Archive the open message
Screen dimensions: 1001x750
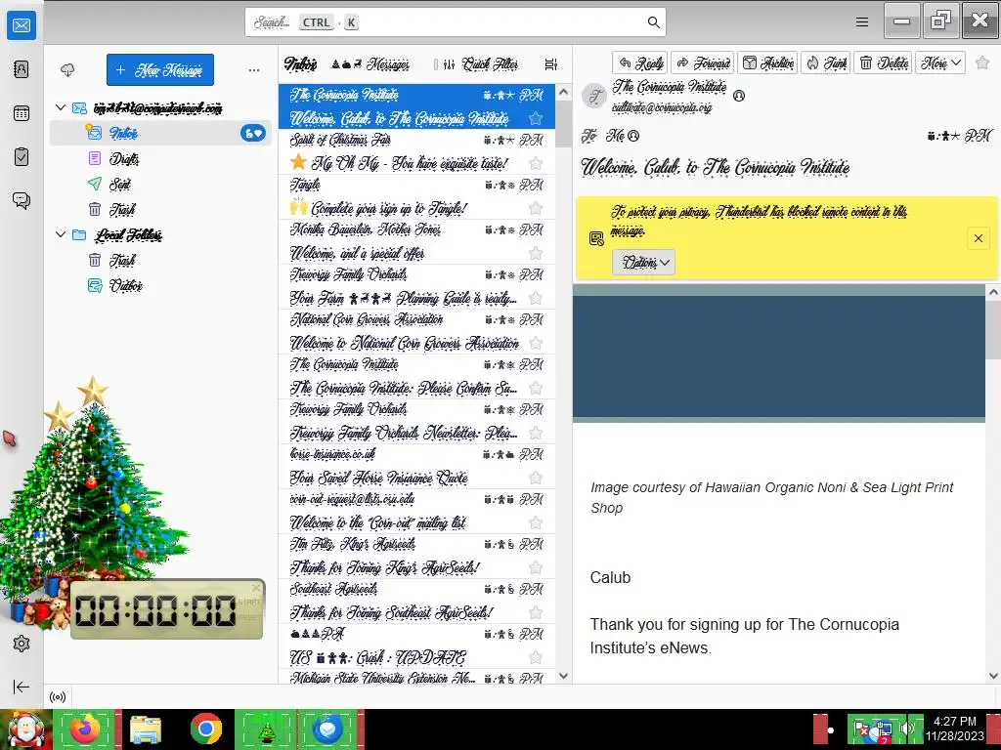click(768, 62)
